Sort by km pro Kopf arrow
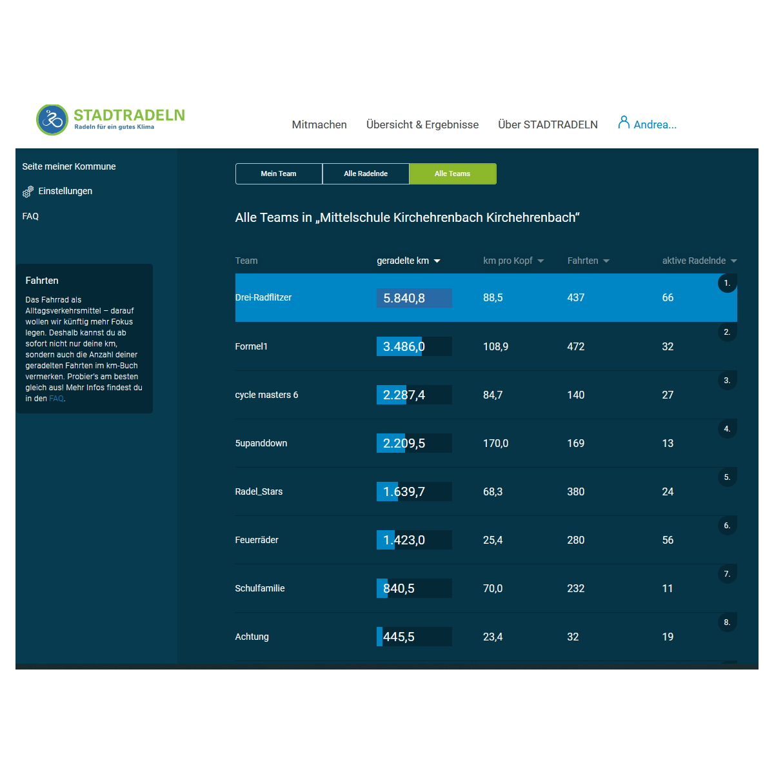The image size is (774, 774). (x=541, y=261)
